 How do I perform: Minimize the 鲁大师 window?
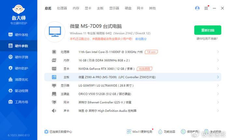[x=214, y=8]
